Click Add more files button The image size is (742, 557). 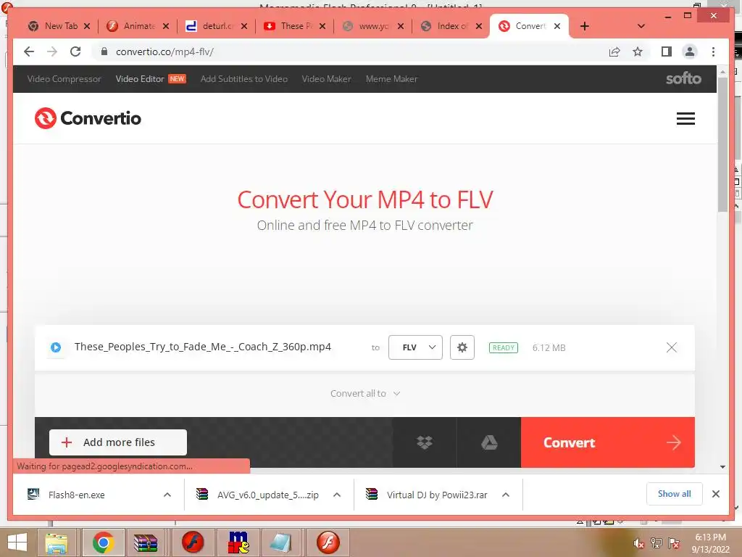coord(118,442)
